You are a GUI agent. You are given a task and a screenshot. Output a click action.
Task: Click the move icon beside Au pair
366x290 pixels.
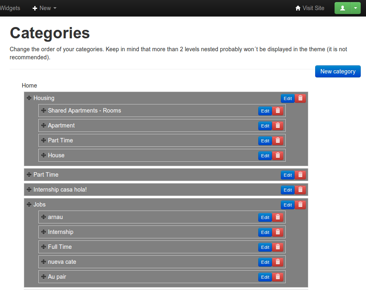click(x=44, y=277)
